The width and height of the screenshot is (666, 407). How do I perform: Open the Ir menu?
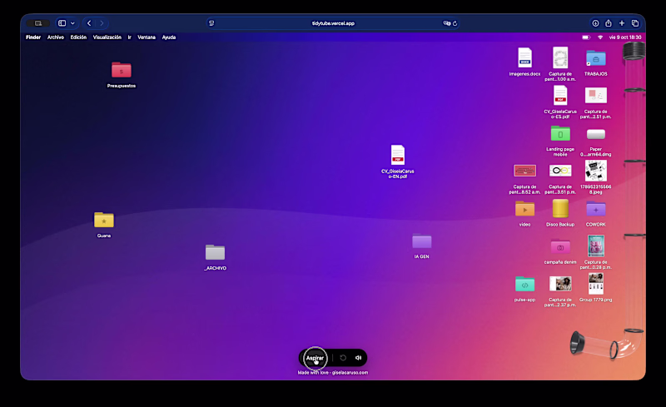[130, 37]
